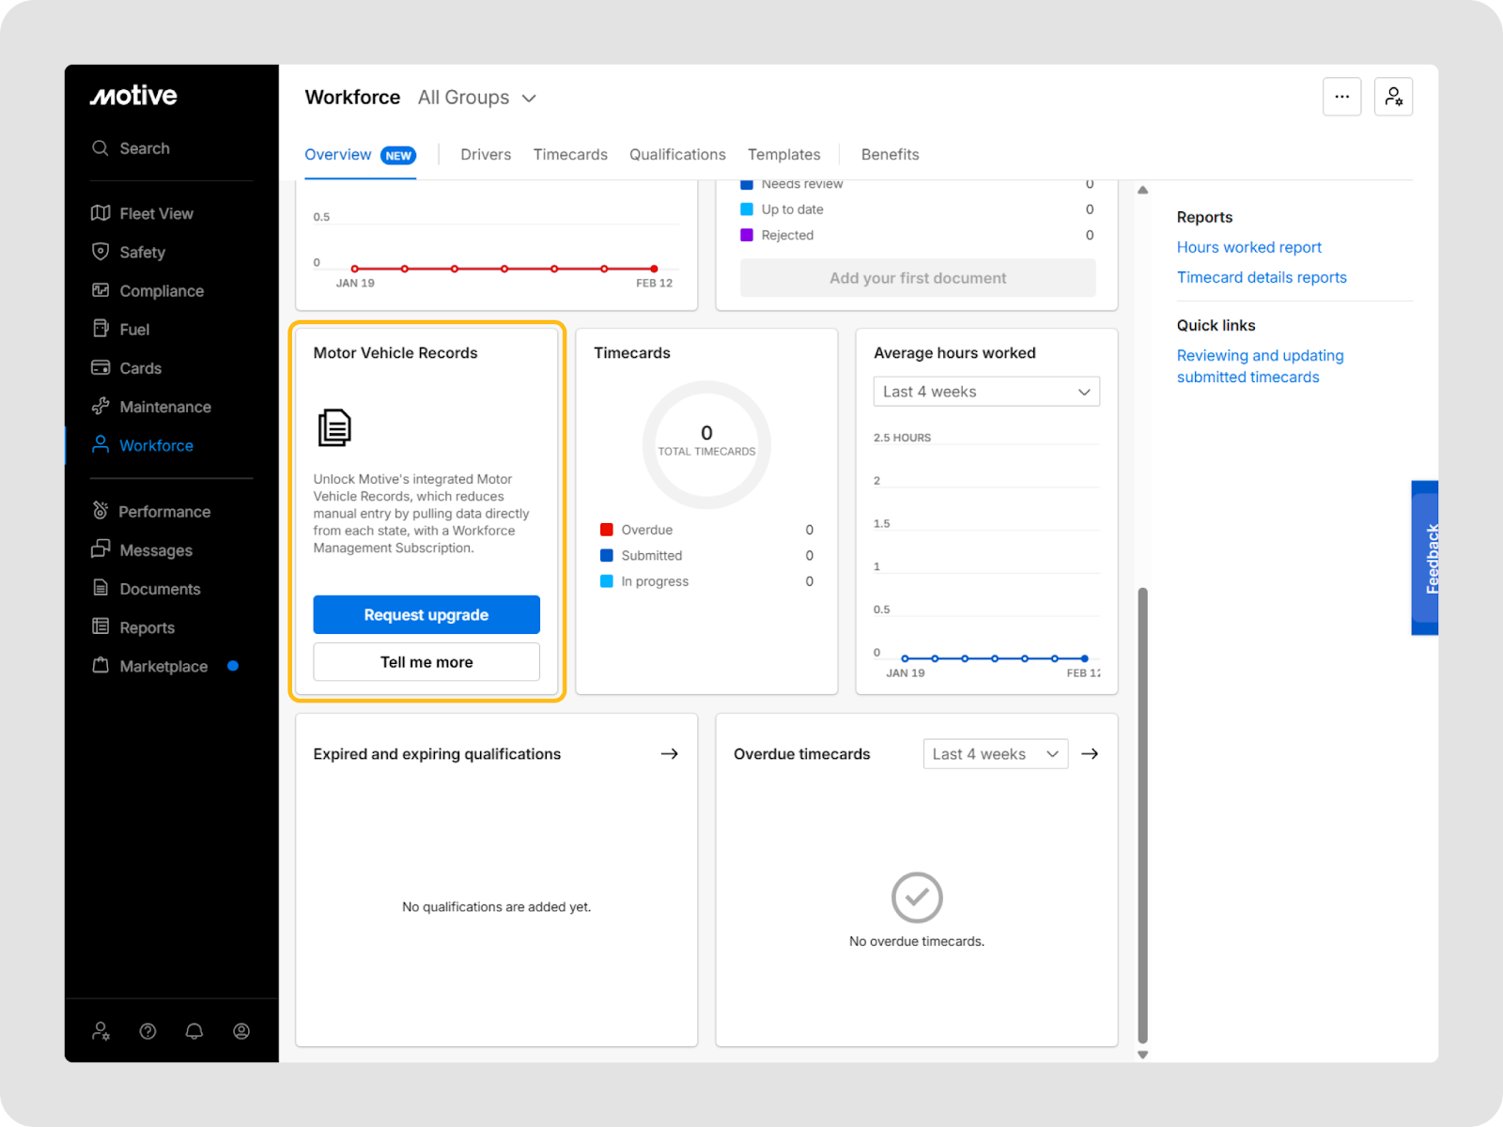Click the Search field in sidebar
Image resolution: width=1503 pixels, height=1127 pixels.
tap(145, 148)
